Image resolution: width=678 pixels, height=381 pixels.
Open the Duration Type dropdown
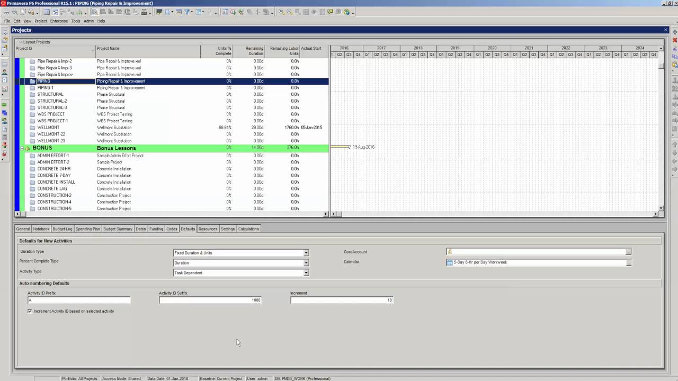(x=306, y=253)
